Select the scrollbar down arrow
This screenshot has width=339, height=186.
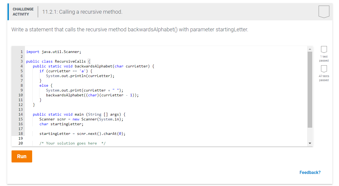coord(310,143)
